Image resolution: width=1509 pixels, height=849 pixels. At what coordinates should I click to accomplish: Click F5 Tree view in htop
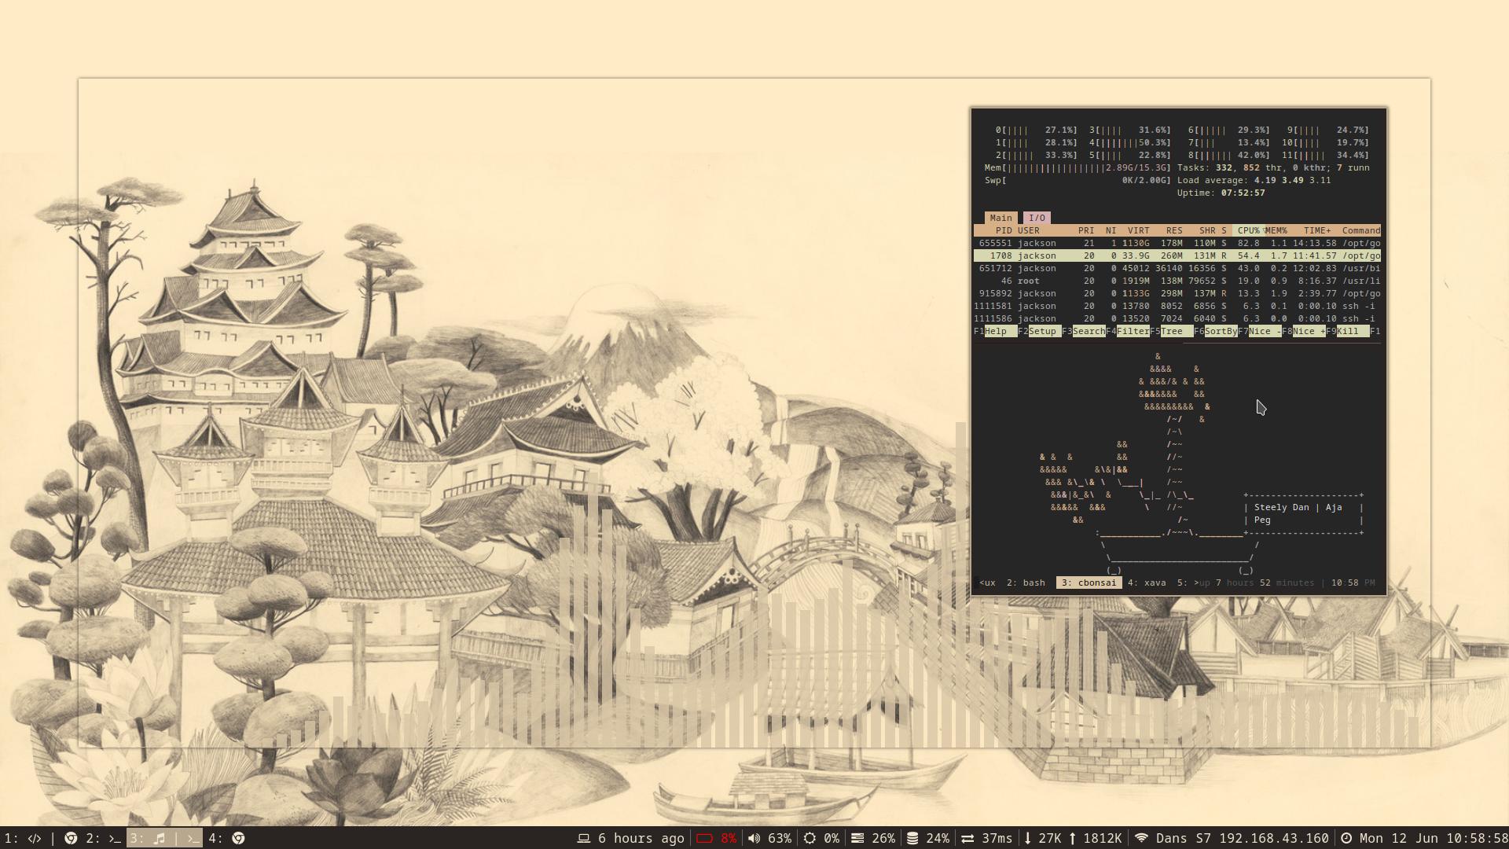pos(1172,331)
